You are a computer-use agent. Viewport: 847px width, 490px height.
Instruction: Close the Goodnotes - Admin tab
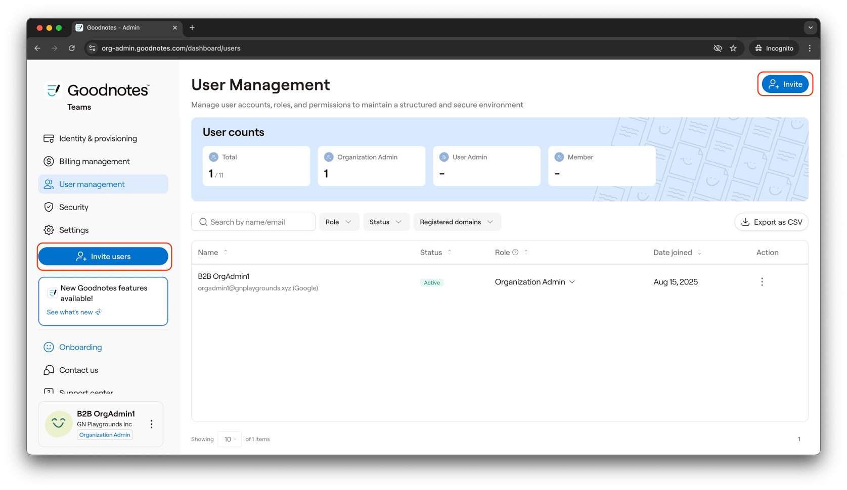[175, 28]
